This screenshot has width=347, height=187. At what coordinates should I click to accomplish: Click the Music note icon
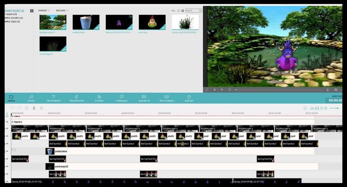(31, 96)
